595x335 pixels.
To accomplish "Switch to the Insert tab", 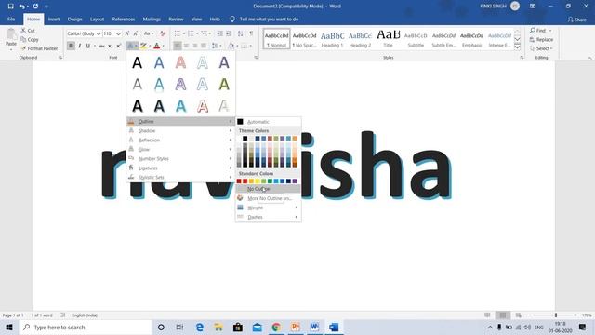I will (x=54, y=19).
